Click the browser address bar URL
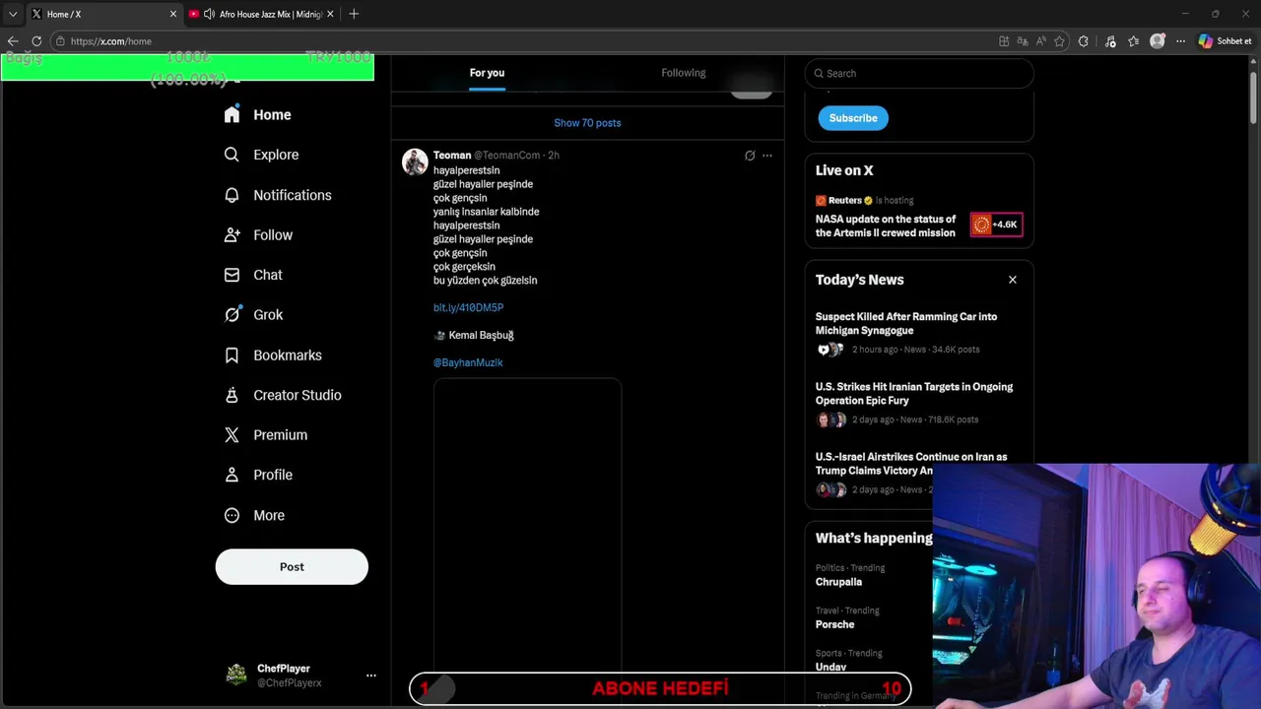Image resolution: width=1261 pixels, height=709 pixels. pyautogui.click(x=111, y=41)
